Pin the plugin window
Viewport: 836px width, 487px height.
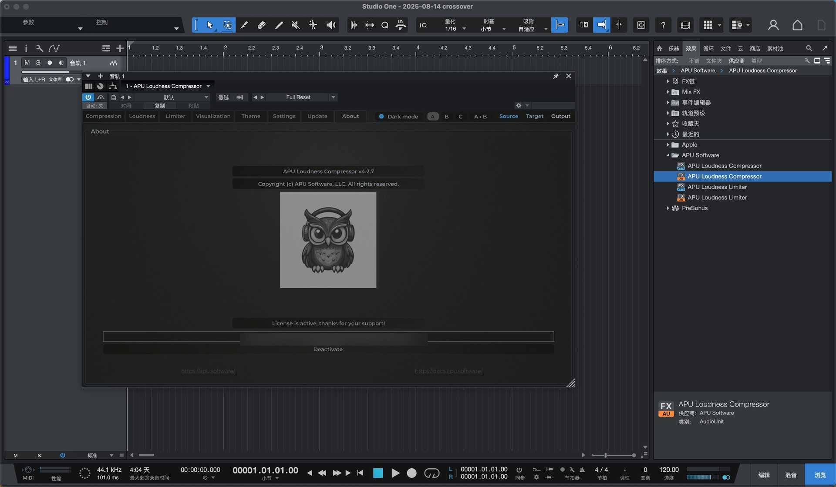[556, 76]
